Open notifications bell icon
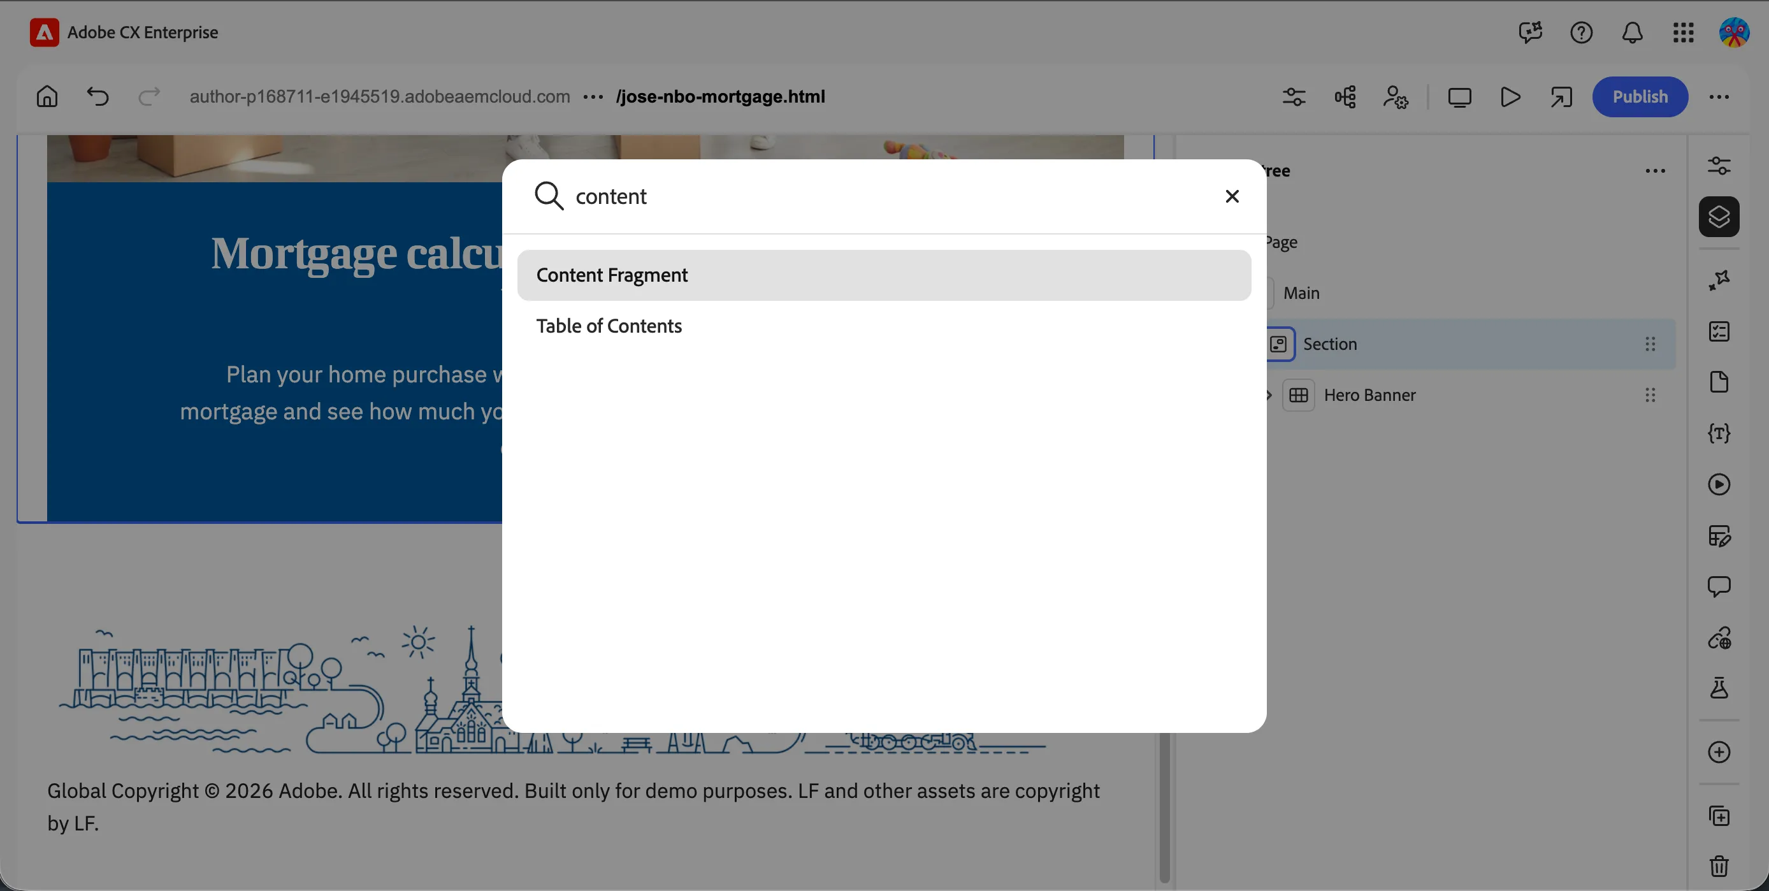 (x=1631, y=33)
